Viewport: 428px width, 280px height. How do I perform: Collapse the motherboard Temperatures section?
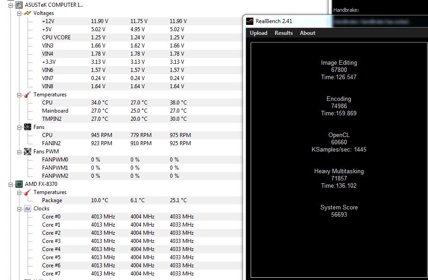[x=19, y=95]
